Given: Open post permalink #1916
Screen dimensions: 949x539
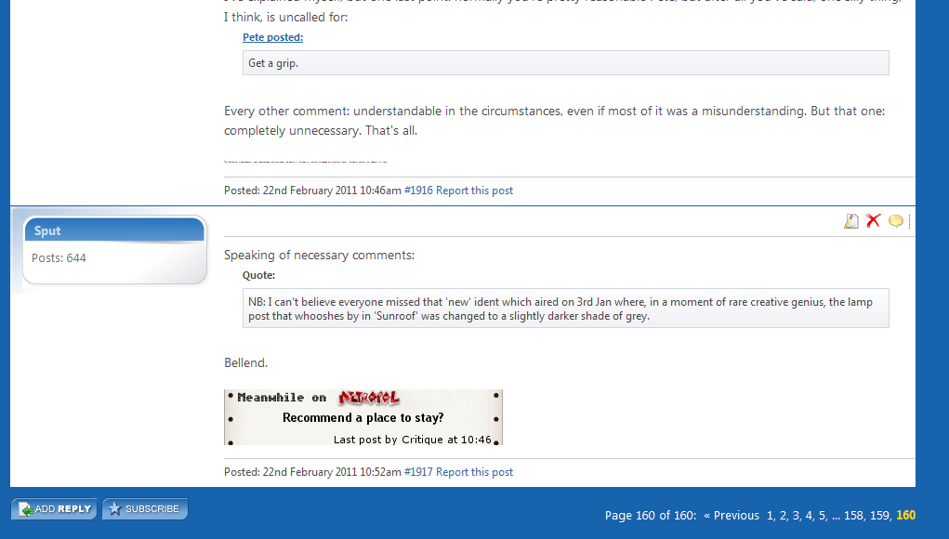Looking at the screenshot, I should point(418,191).
